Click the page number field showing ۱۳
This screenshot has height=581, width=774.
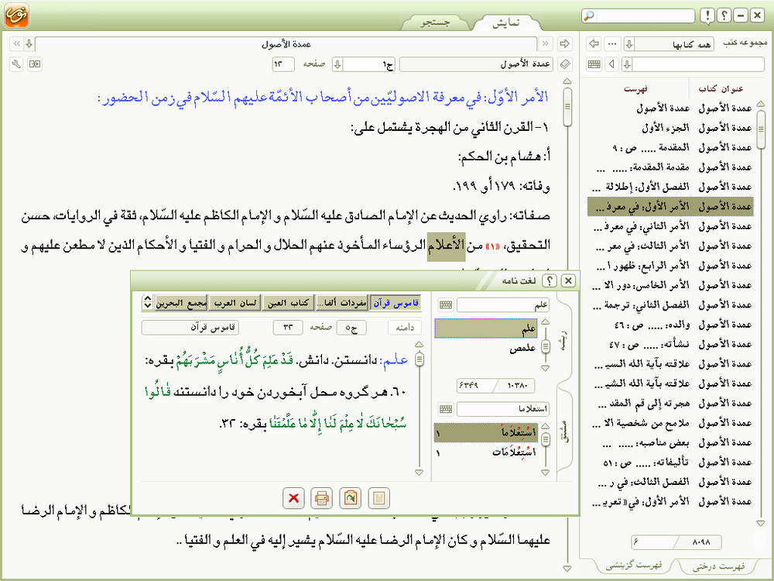[x=283, y=64]
